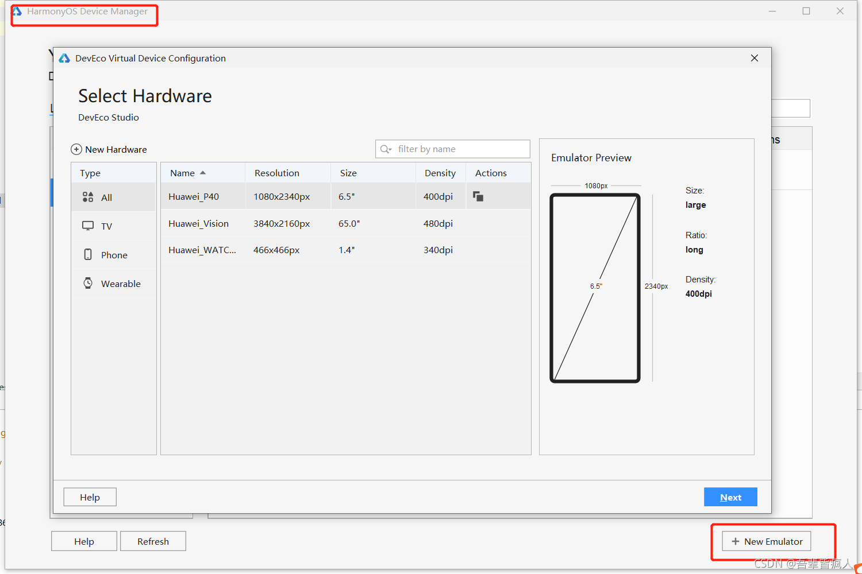The image size is (862, 574).
Task: Click Refresh in the Device Manager window
Action: (x=153, y=541)
